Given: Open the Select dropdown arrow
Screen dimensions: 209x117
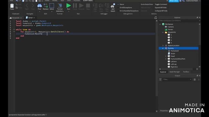Looking at the screenshot, I should point(52,12).
